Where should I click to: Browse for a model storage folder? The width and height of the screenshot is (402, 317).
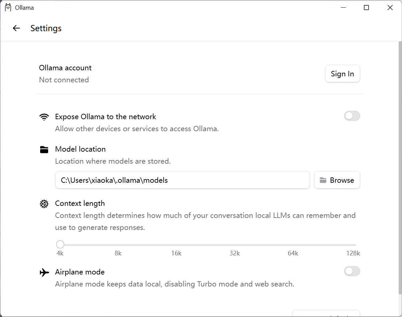click(x=337, y=180)
